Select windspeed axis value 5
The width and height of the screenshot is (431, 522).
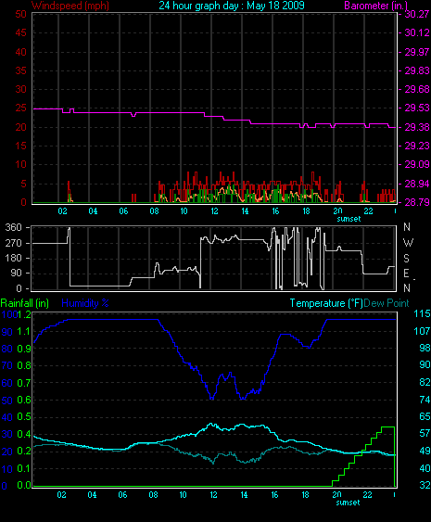coord(23,184)
